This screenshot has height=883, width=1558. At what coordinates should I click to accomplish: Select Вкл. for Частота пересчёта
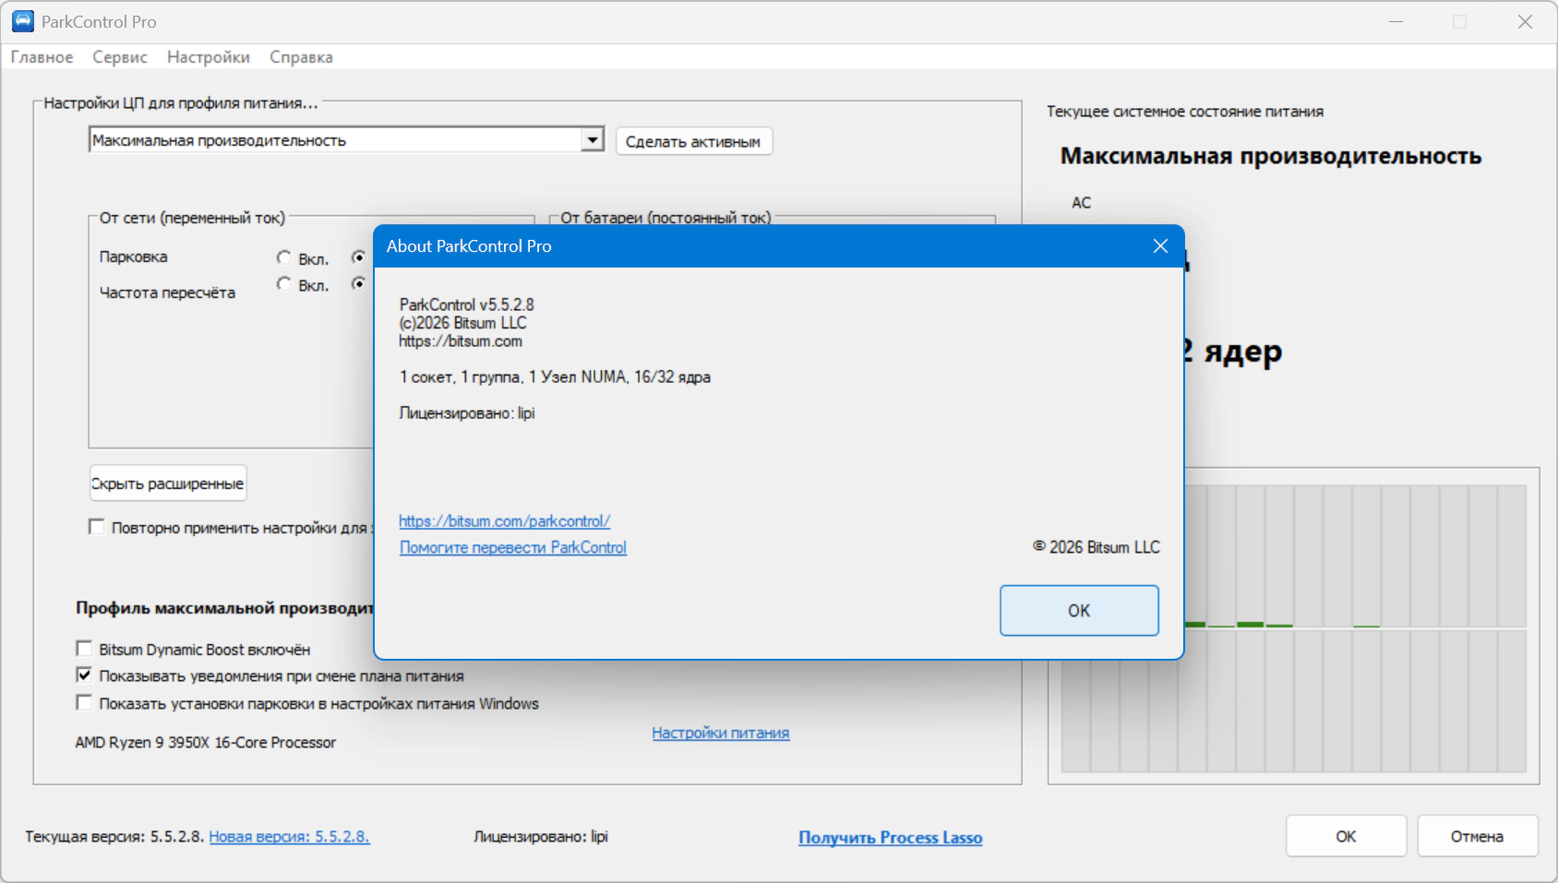click(284, 284)
